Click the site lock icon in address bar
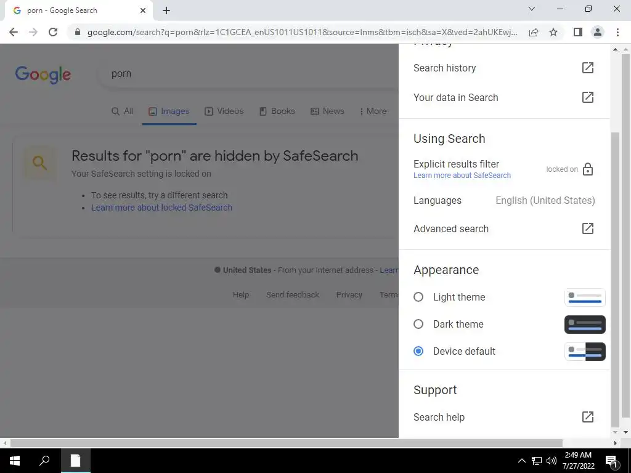The width and height of the screenshot is (631, 473). click(x=78, y=32)
